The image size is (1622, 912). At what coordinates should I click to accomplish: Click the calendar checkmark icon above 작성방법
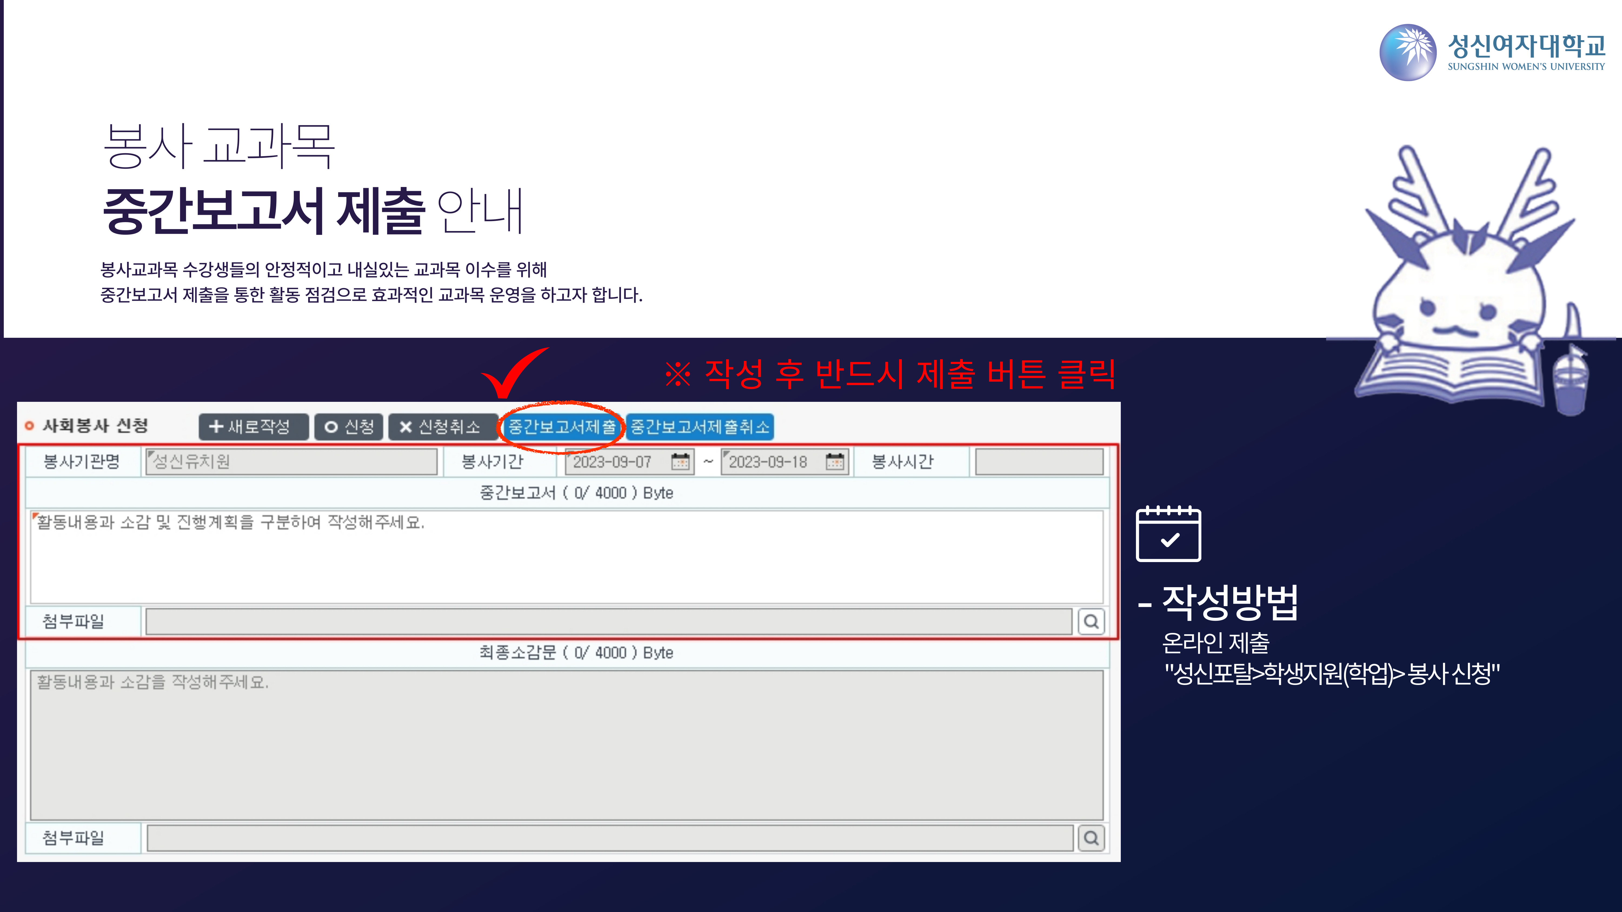[x=1168, y=533]
